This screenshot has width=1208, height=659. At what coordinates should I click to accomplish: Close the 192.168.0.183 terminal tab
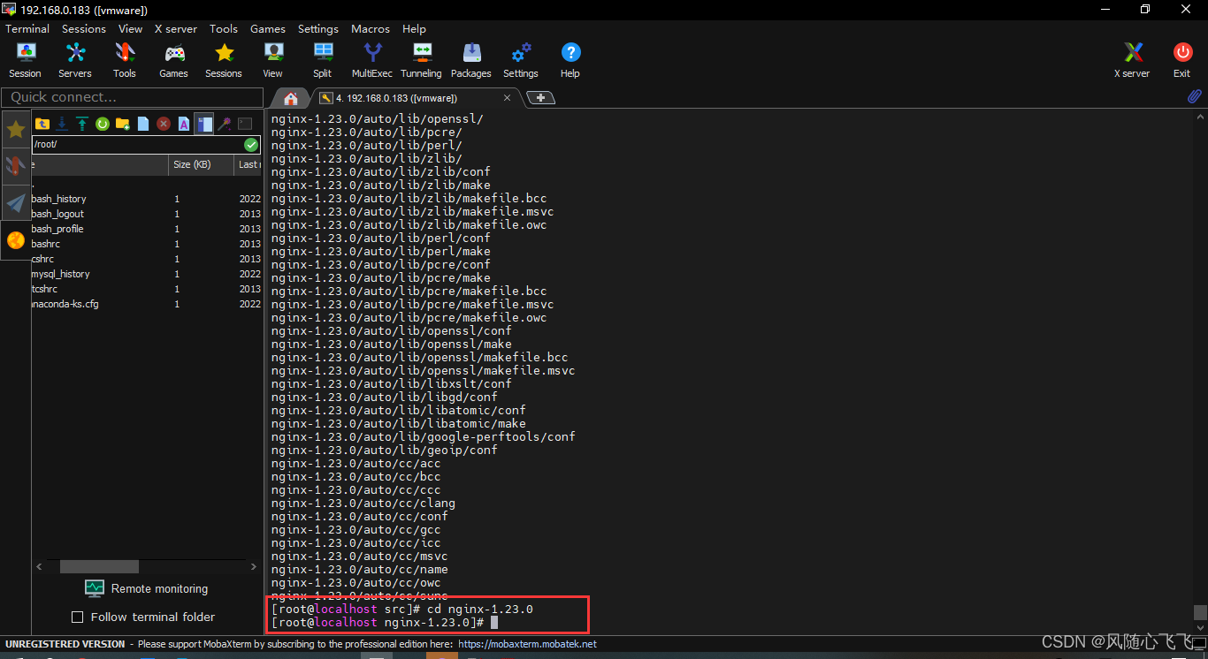click(x=508, y=98)
